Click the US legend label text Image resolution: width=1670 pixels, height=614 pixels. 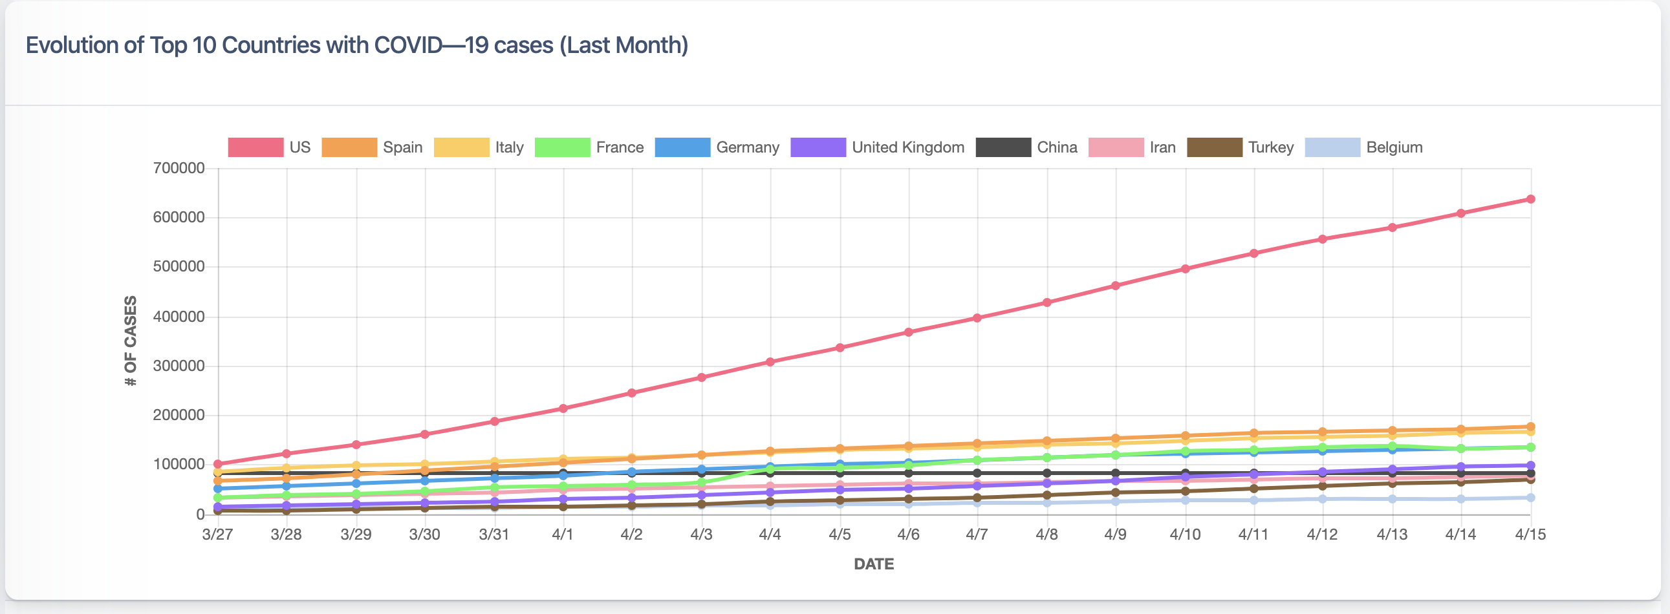tap(299, 147)
